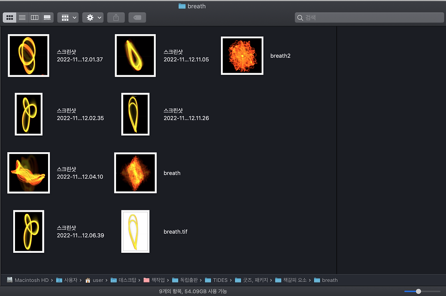Viewport: 446px width, 296px height.
Task: Click 데스크탑 in the path bar
Action: point(123,280)
